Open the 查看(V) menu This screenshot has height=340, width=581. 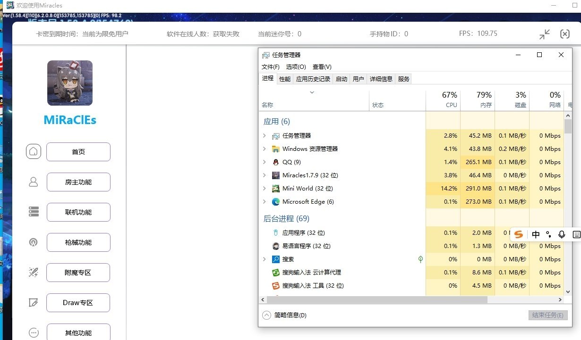pos(322,67)
